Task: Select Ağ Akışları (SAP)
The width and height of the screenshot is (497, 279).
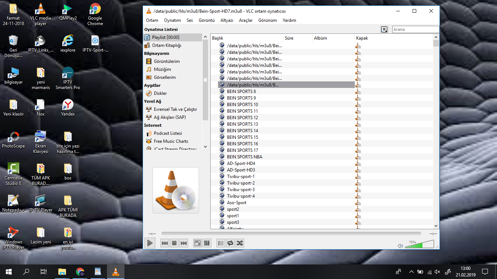Action: (x=173, y=117)
